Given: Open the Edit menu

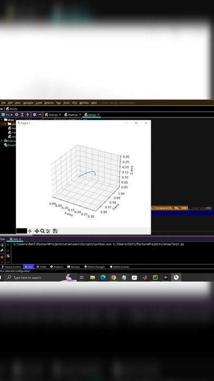Looking at the screenshot, I should [10, 103].
